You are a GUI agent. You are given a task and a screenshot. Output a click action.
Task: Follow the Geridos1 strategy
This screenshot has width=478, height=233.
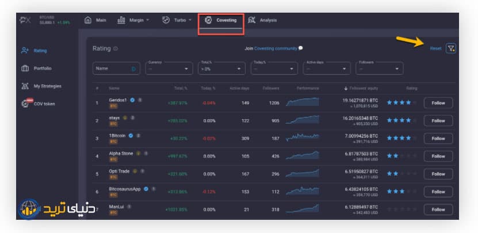[438, 103]
